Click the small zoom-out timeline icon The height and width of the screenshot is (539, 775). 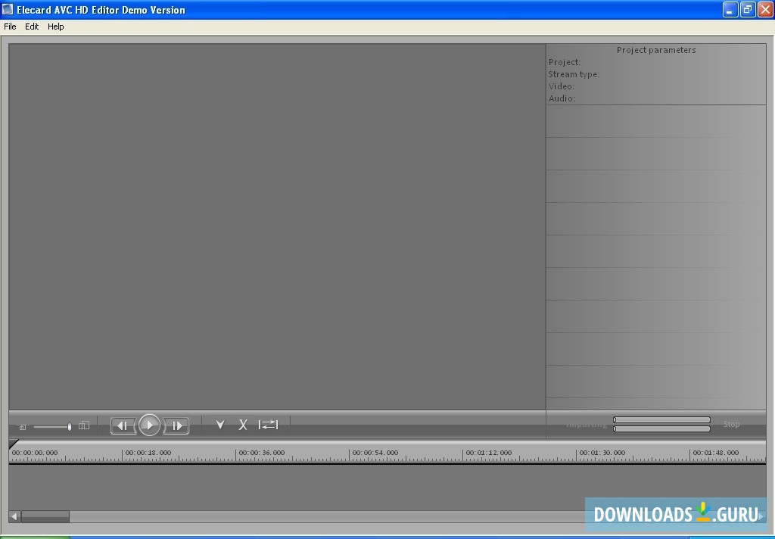coord(23,427)
